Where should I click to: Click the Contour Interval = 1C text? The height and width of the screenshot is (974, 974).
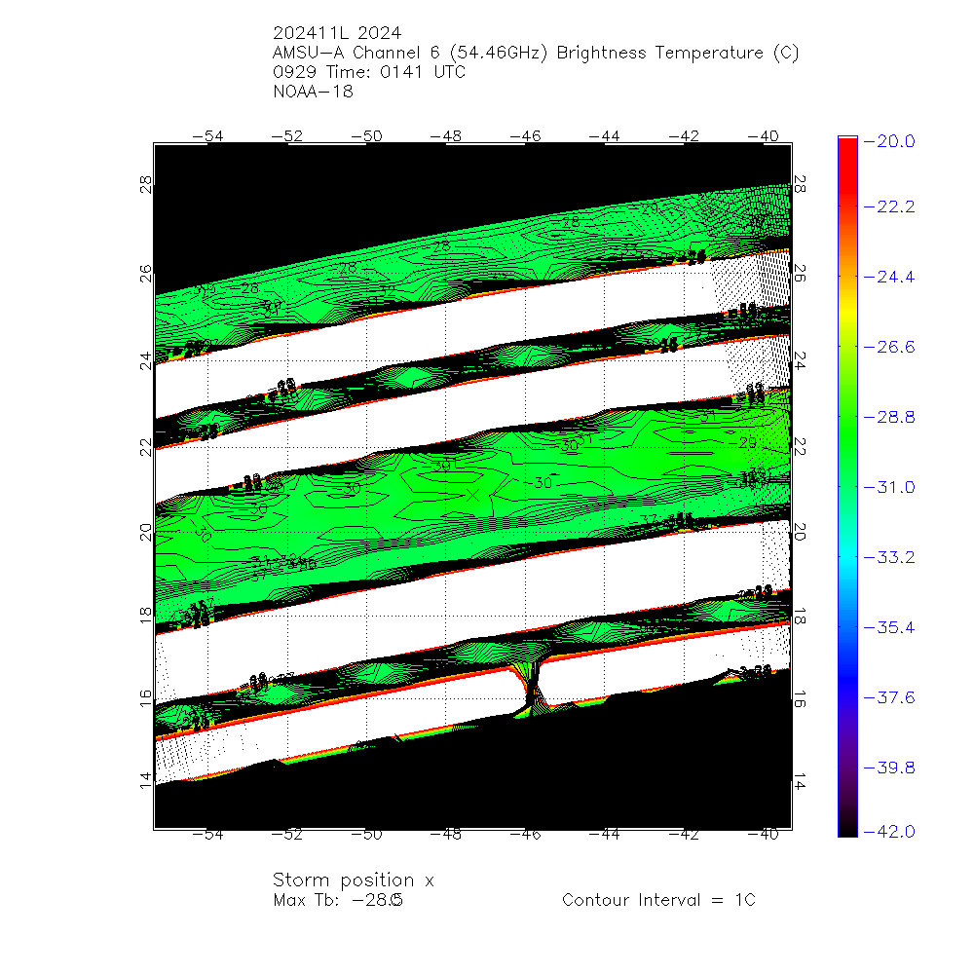click(x=658, y=900)
